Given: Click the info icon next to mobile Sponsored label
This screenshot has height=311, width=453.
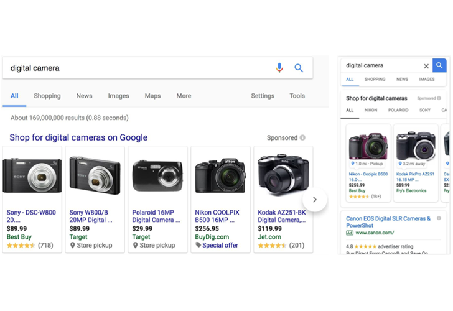Looking at the screenshot, I should (439, 98).
